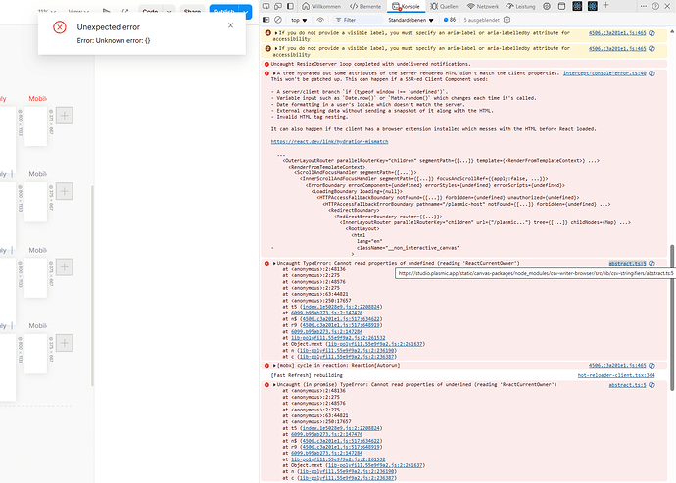Add a variant with the second row's plus button

click(65, 191)
